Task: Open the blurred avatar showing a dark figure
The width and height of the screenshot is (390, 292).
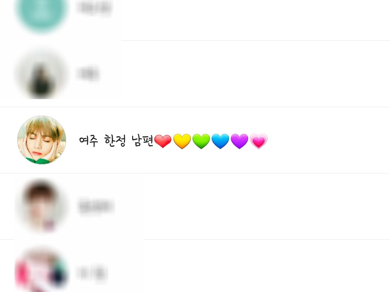Action: coord(42,74)
